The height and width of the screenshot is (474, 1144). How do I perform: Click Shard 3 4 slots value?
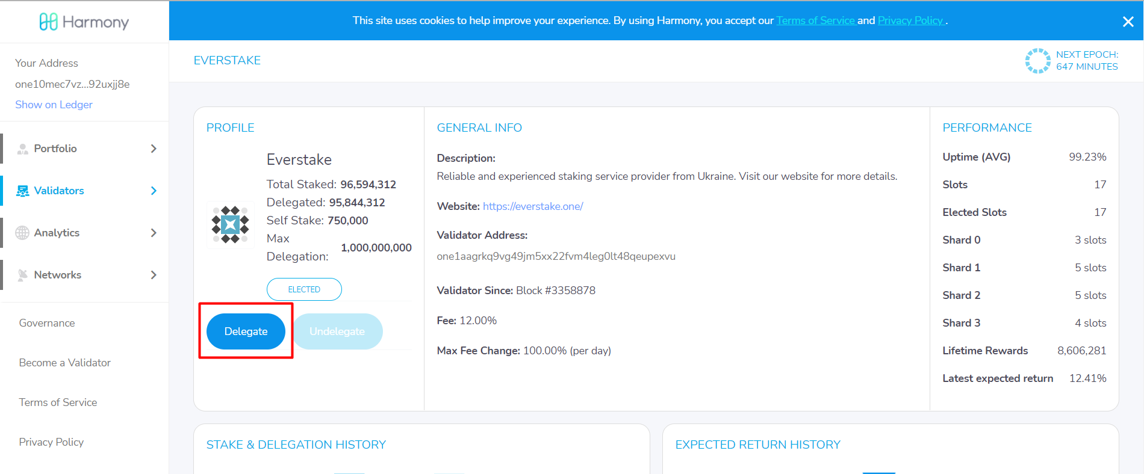point(1090,323)
